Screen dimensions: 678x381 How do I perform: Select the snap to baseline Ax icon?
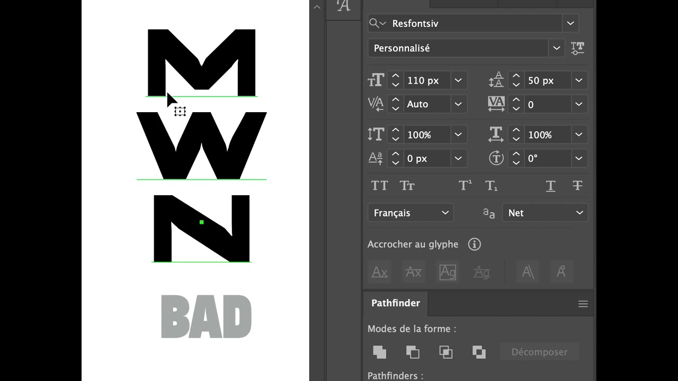click(380, 272)
